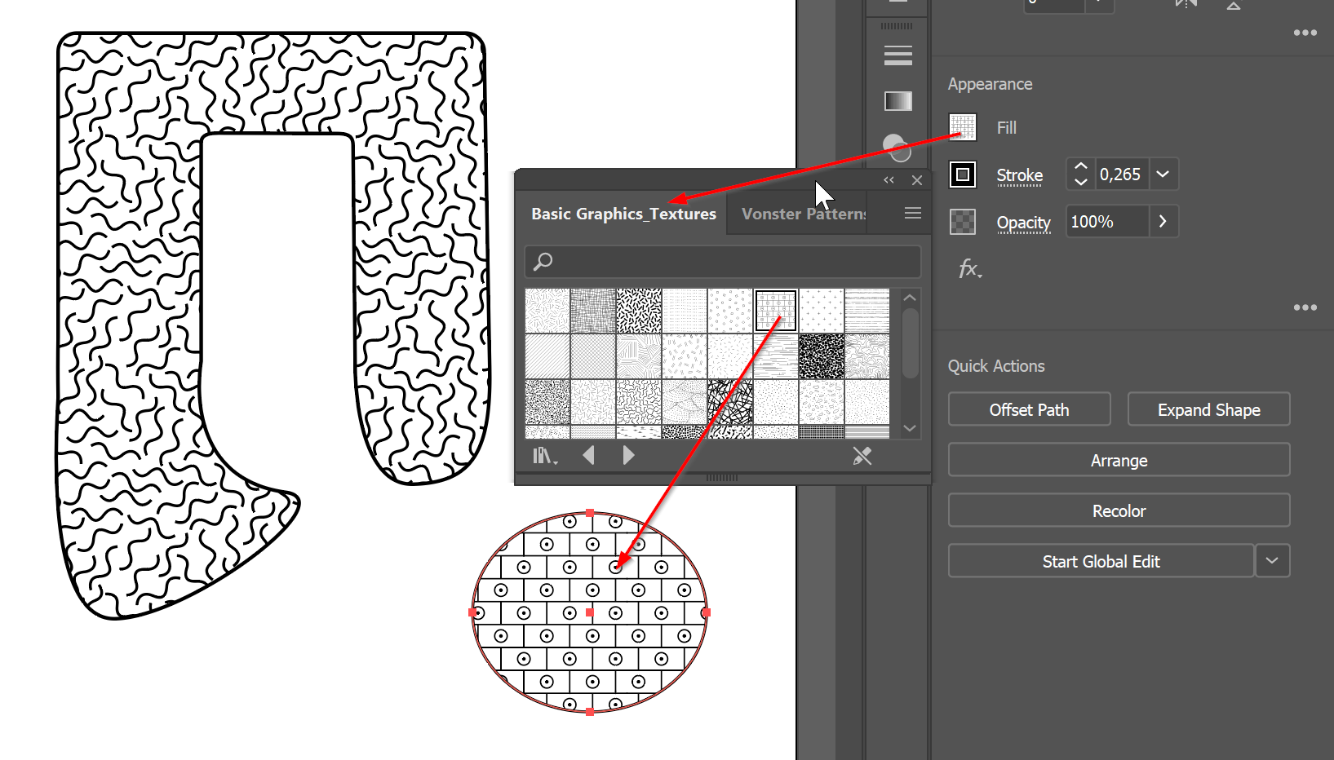
Task: Open the Swatch Libraries menu icon
Action: pos(544,456)
